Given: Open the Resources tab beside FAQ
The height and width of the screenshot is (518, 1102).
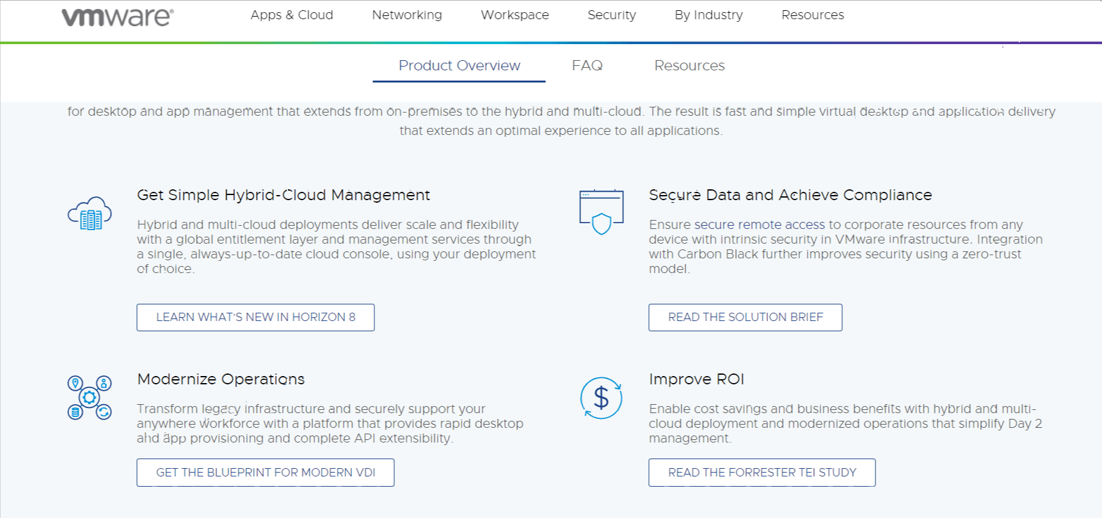Looking at the screenshot, I should (689, 65).
